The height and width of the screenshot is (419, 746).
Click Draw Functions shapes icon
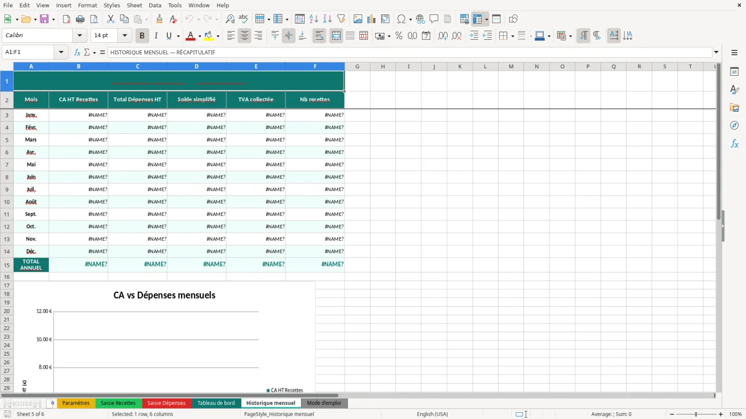[x=513, y=19]
